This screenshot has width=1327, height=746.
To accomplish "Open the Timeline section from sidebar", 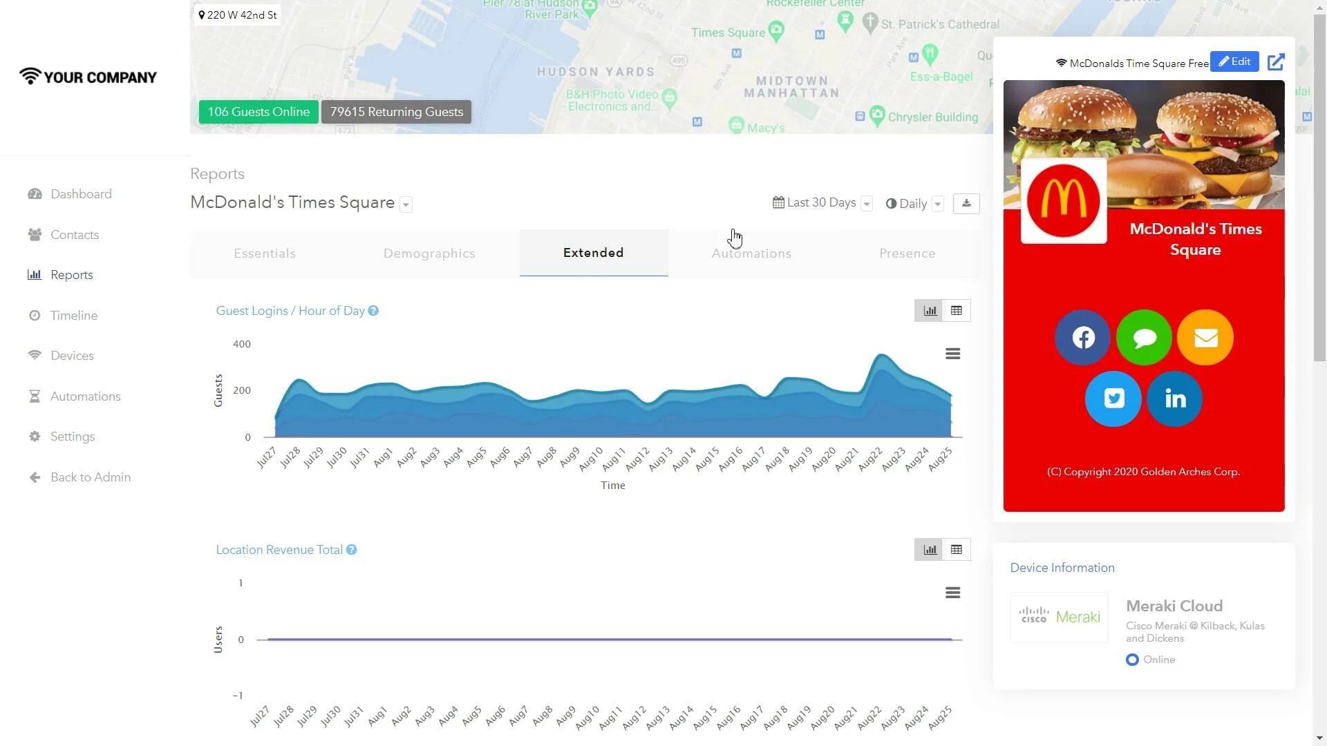I will tap(74, 315).
